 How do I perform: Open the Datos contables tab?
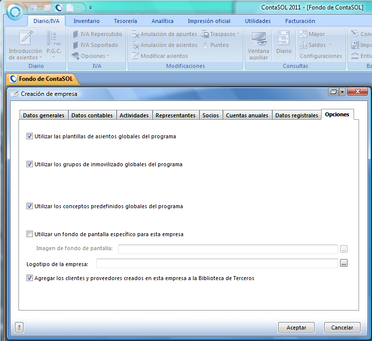92,115
